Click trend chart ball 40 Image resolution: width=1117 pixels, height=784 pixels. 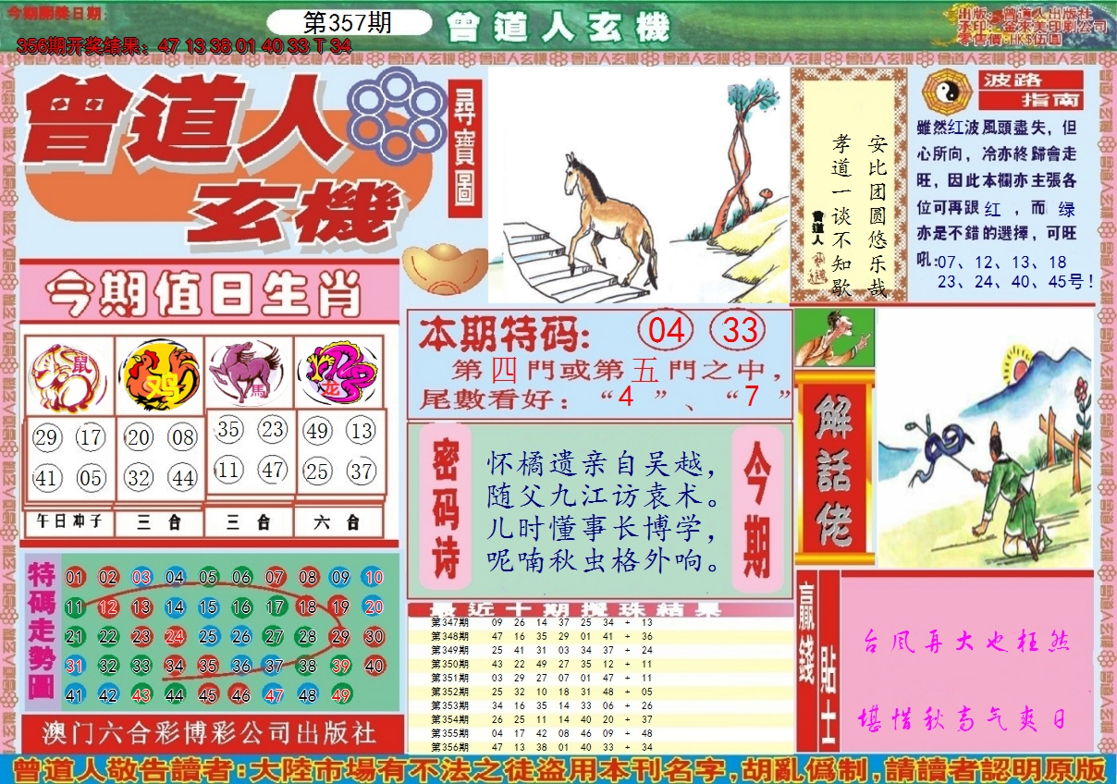[x=374, y=666]
